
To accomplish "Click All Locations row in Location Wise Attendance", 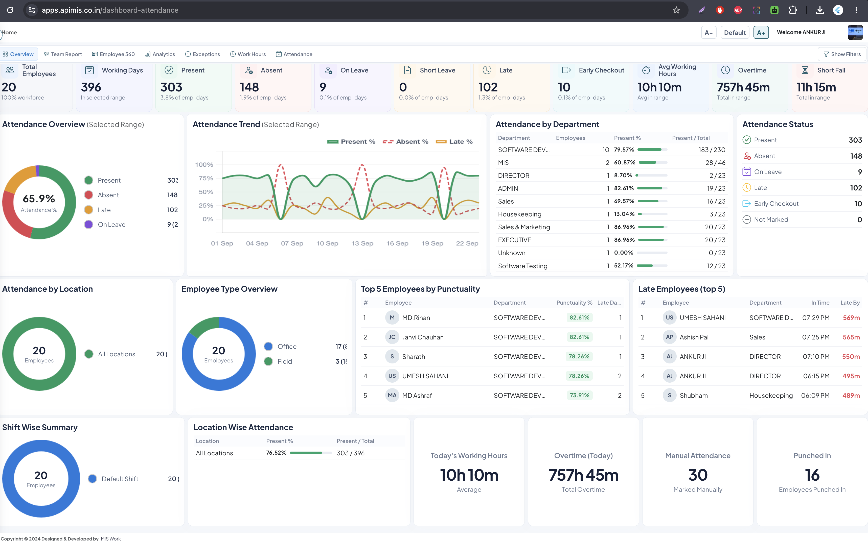I will click(299, 453).
